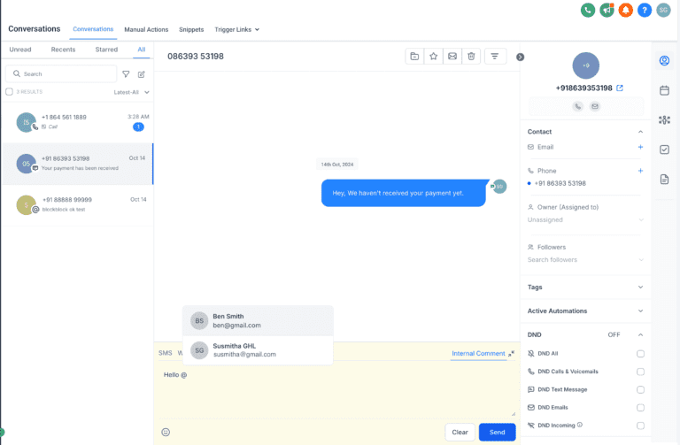Enable DND Text Message checkbox
The height and width of the screenshot is (445, 680).
tap(640, 389)
